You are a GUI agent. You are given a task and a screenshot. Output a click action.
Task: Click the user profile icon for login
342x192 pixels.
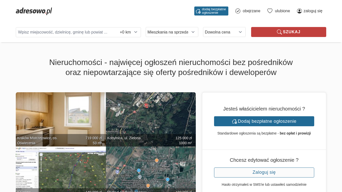(299, 11)
